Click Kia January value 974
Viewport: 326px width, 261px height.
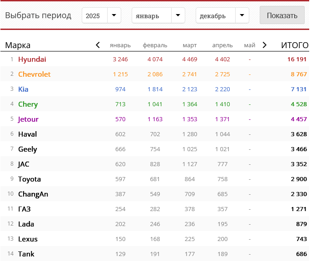(120, 89)
